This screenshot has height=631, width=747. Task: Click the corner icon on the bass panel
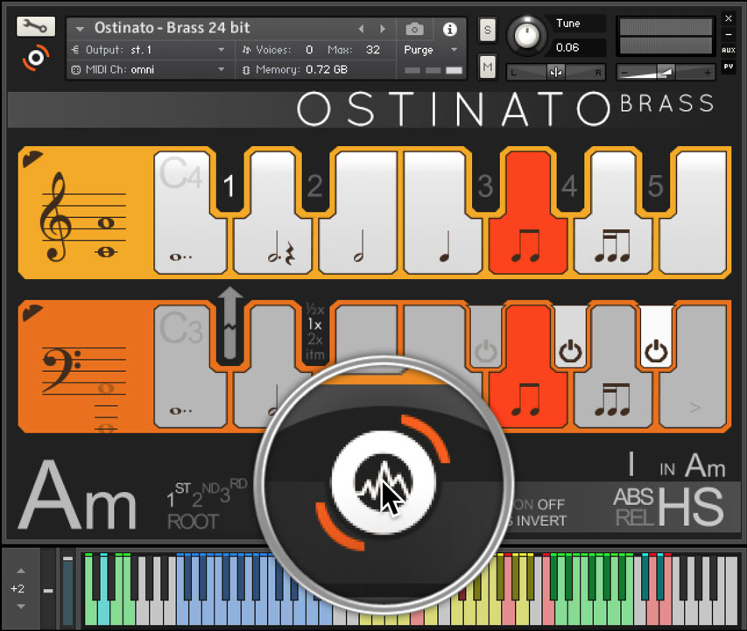tap(32, 312)
